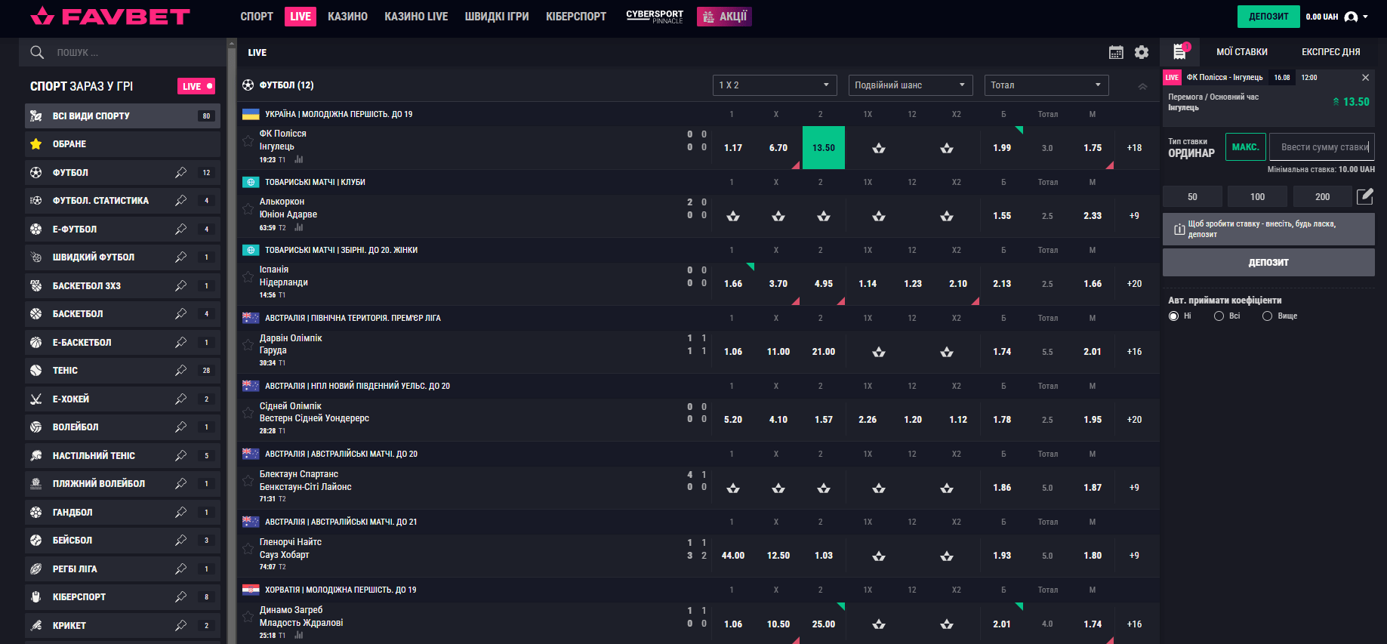Open the settings gear in LIVE header

pos(1142,52)
